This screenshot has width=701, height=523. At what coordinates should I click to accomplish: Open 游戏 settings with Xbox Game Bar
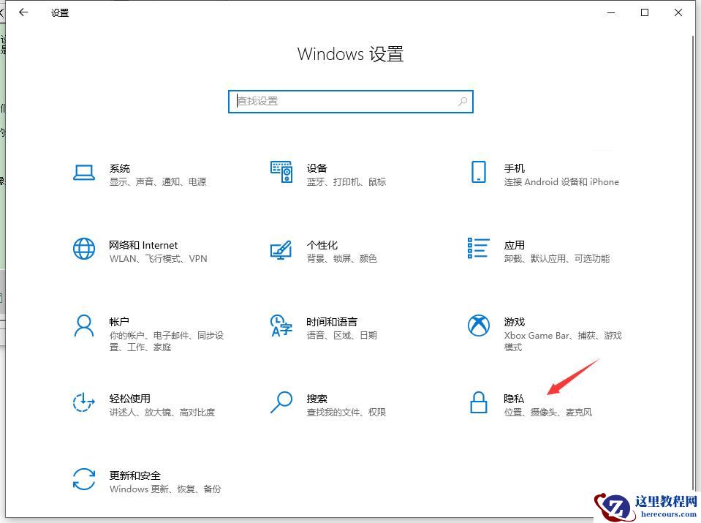pos(514,322)
